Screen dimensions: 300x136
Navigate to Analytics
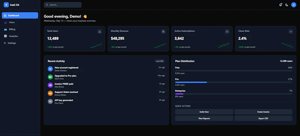[20, 36]
